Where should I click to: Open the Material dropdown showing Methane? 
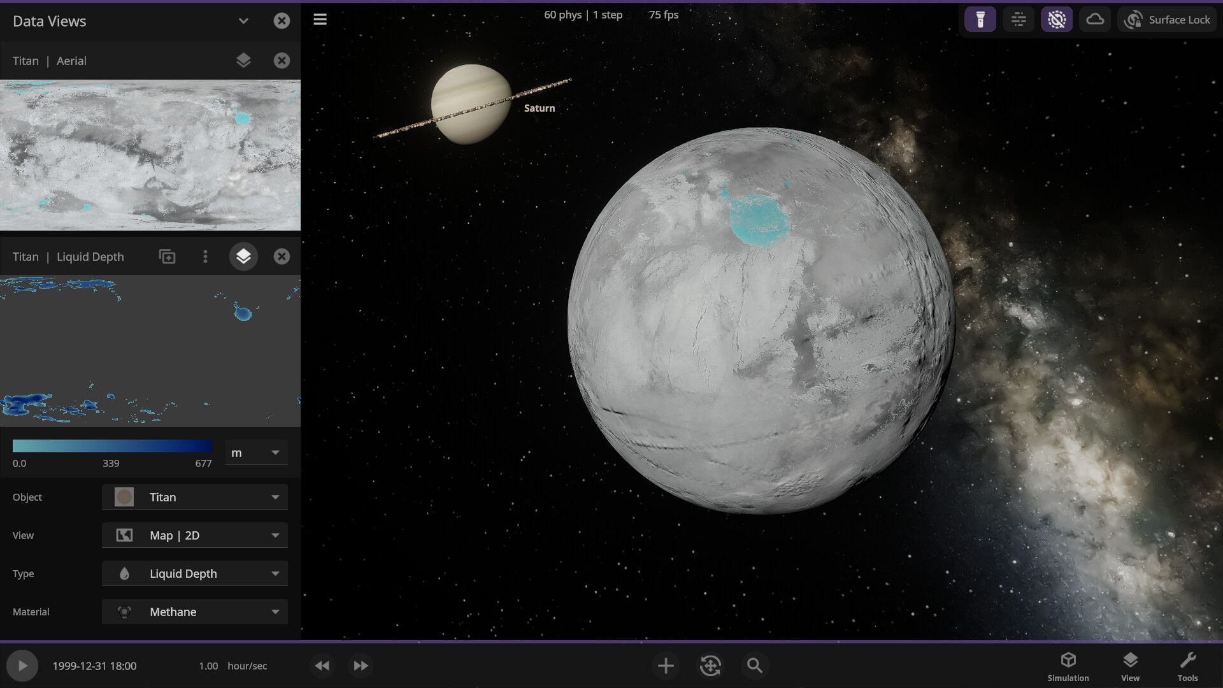(194, 612)
